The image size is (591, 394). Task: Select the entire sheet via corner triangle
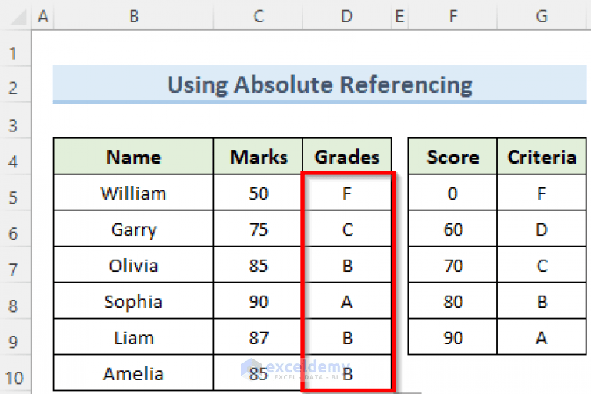coord(17,17)
